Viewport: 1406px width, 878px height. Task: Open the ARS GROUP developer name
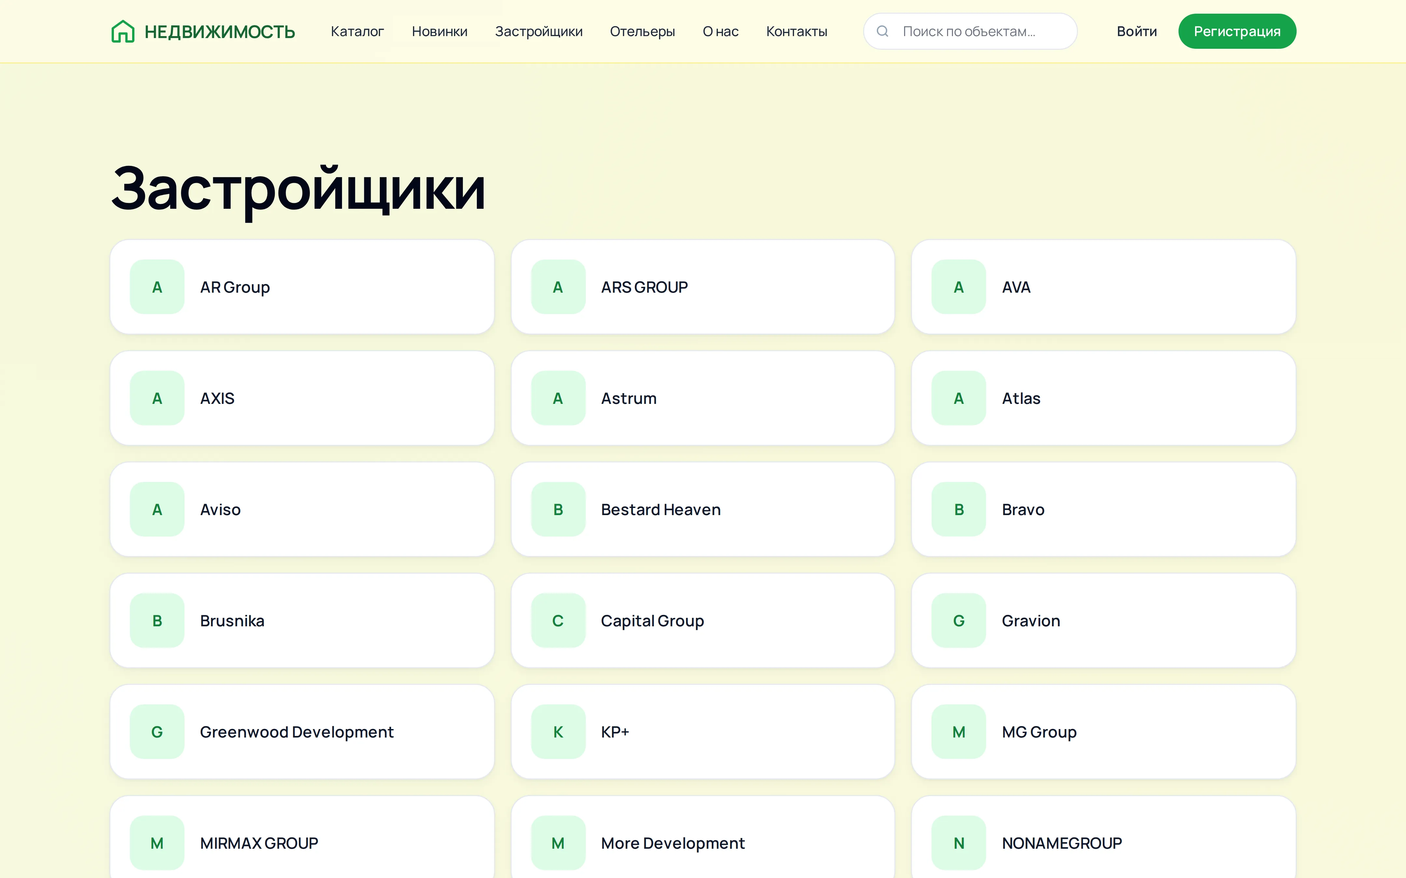644,287
